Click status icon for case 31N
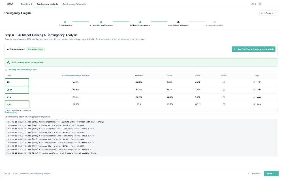Image resolution: width=282 pixels, height=178 pixels. (224, 104)
